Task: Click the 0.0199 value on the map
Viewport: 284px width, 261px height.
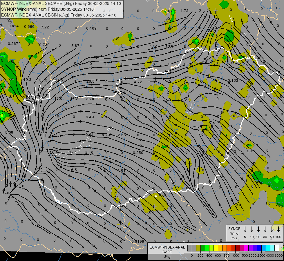Action: (x=138, y=242)
